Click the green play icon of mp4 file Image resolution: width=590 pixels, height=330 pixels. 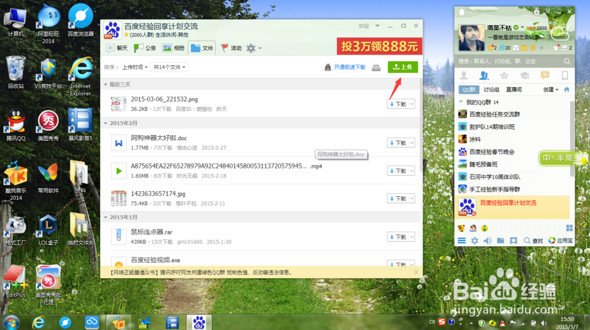tap(119, 171)
